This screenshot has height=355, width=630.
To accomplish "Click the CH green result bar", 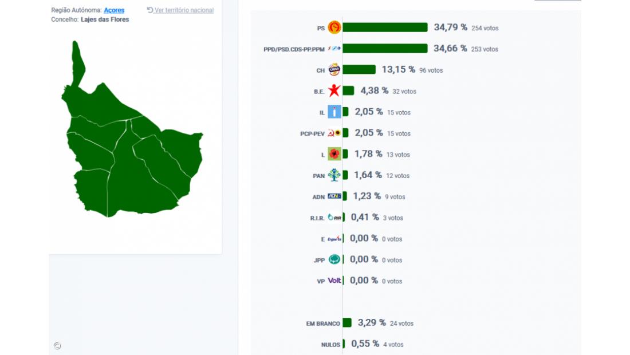I will point(359,70).
